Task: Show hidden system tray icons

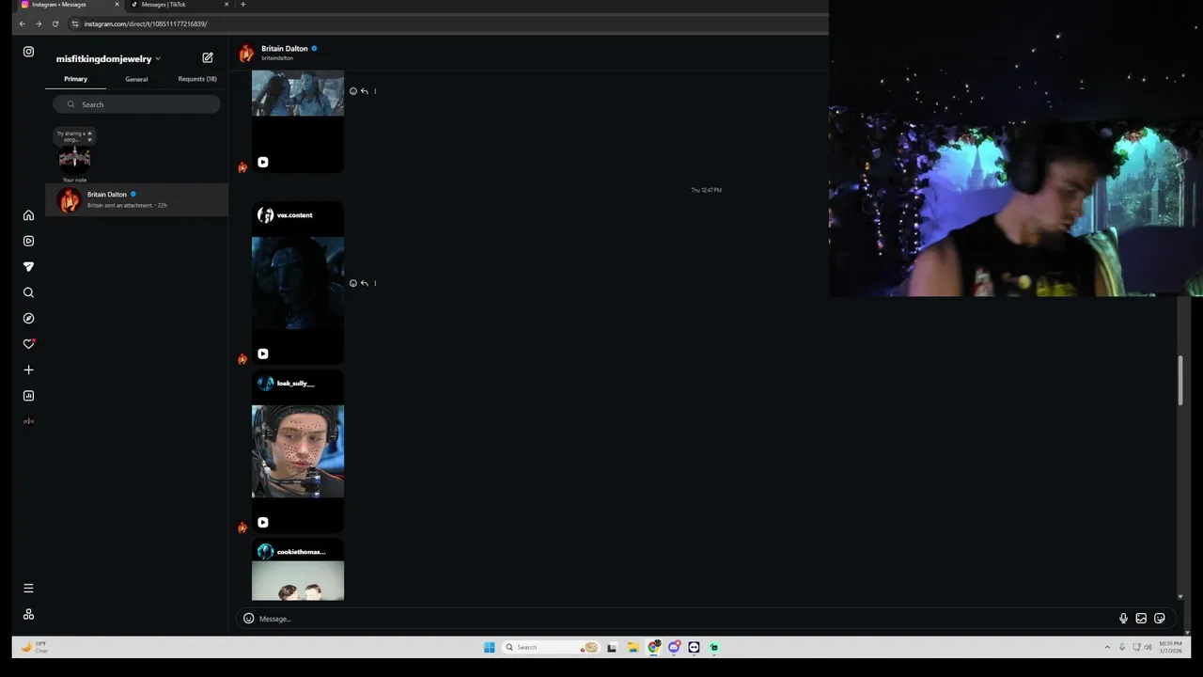Action: click(1107, 647)
